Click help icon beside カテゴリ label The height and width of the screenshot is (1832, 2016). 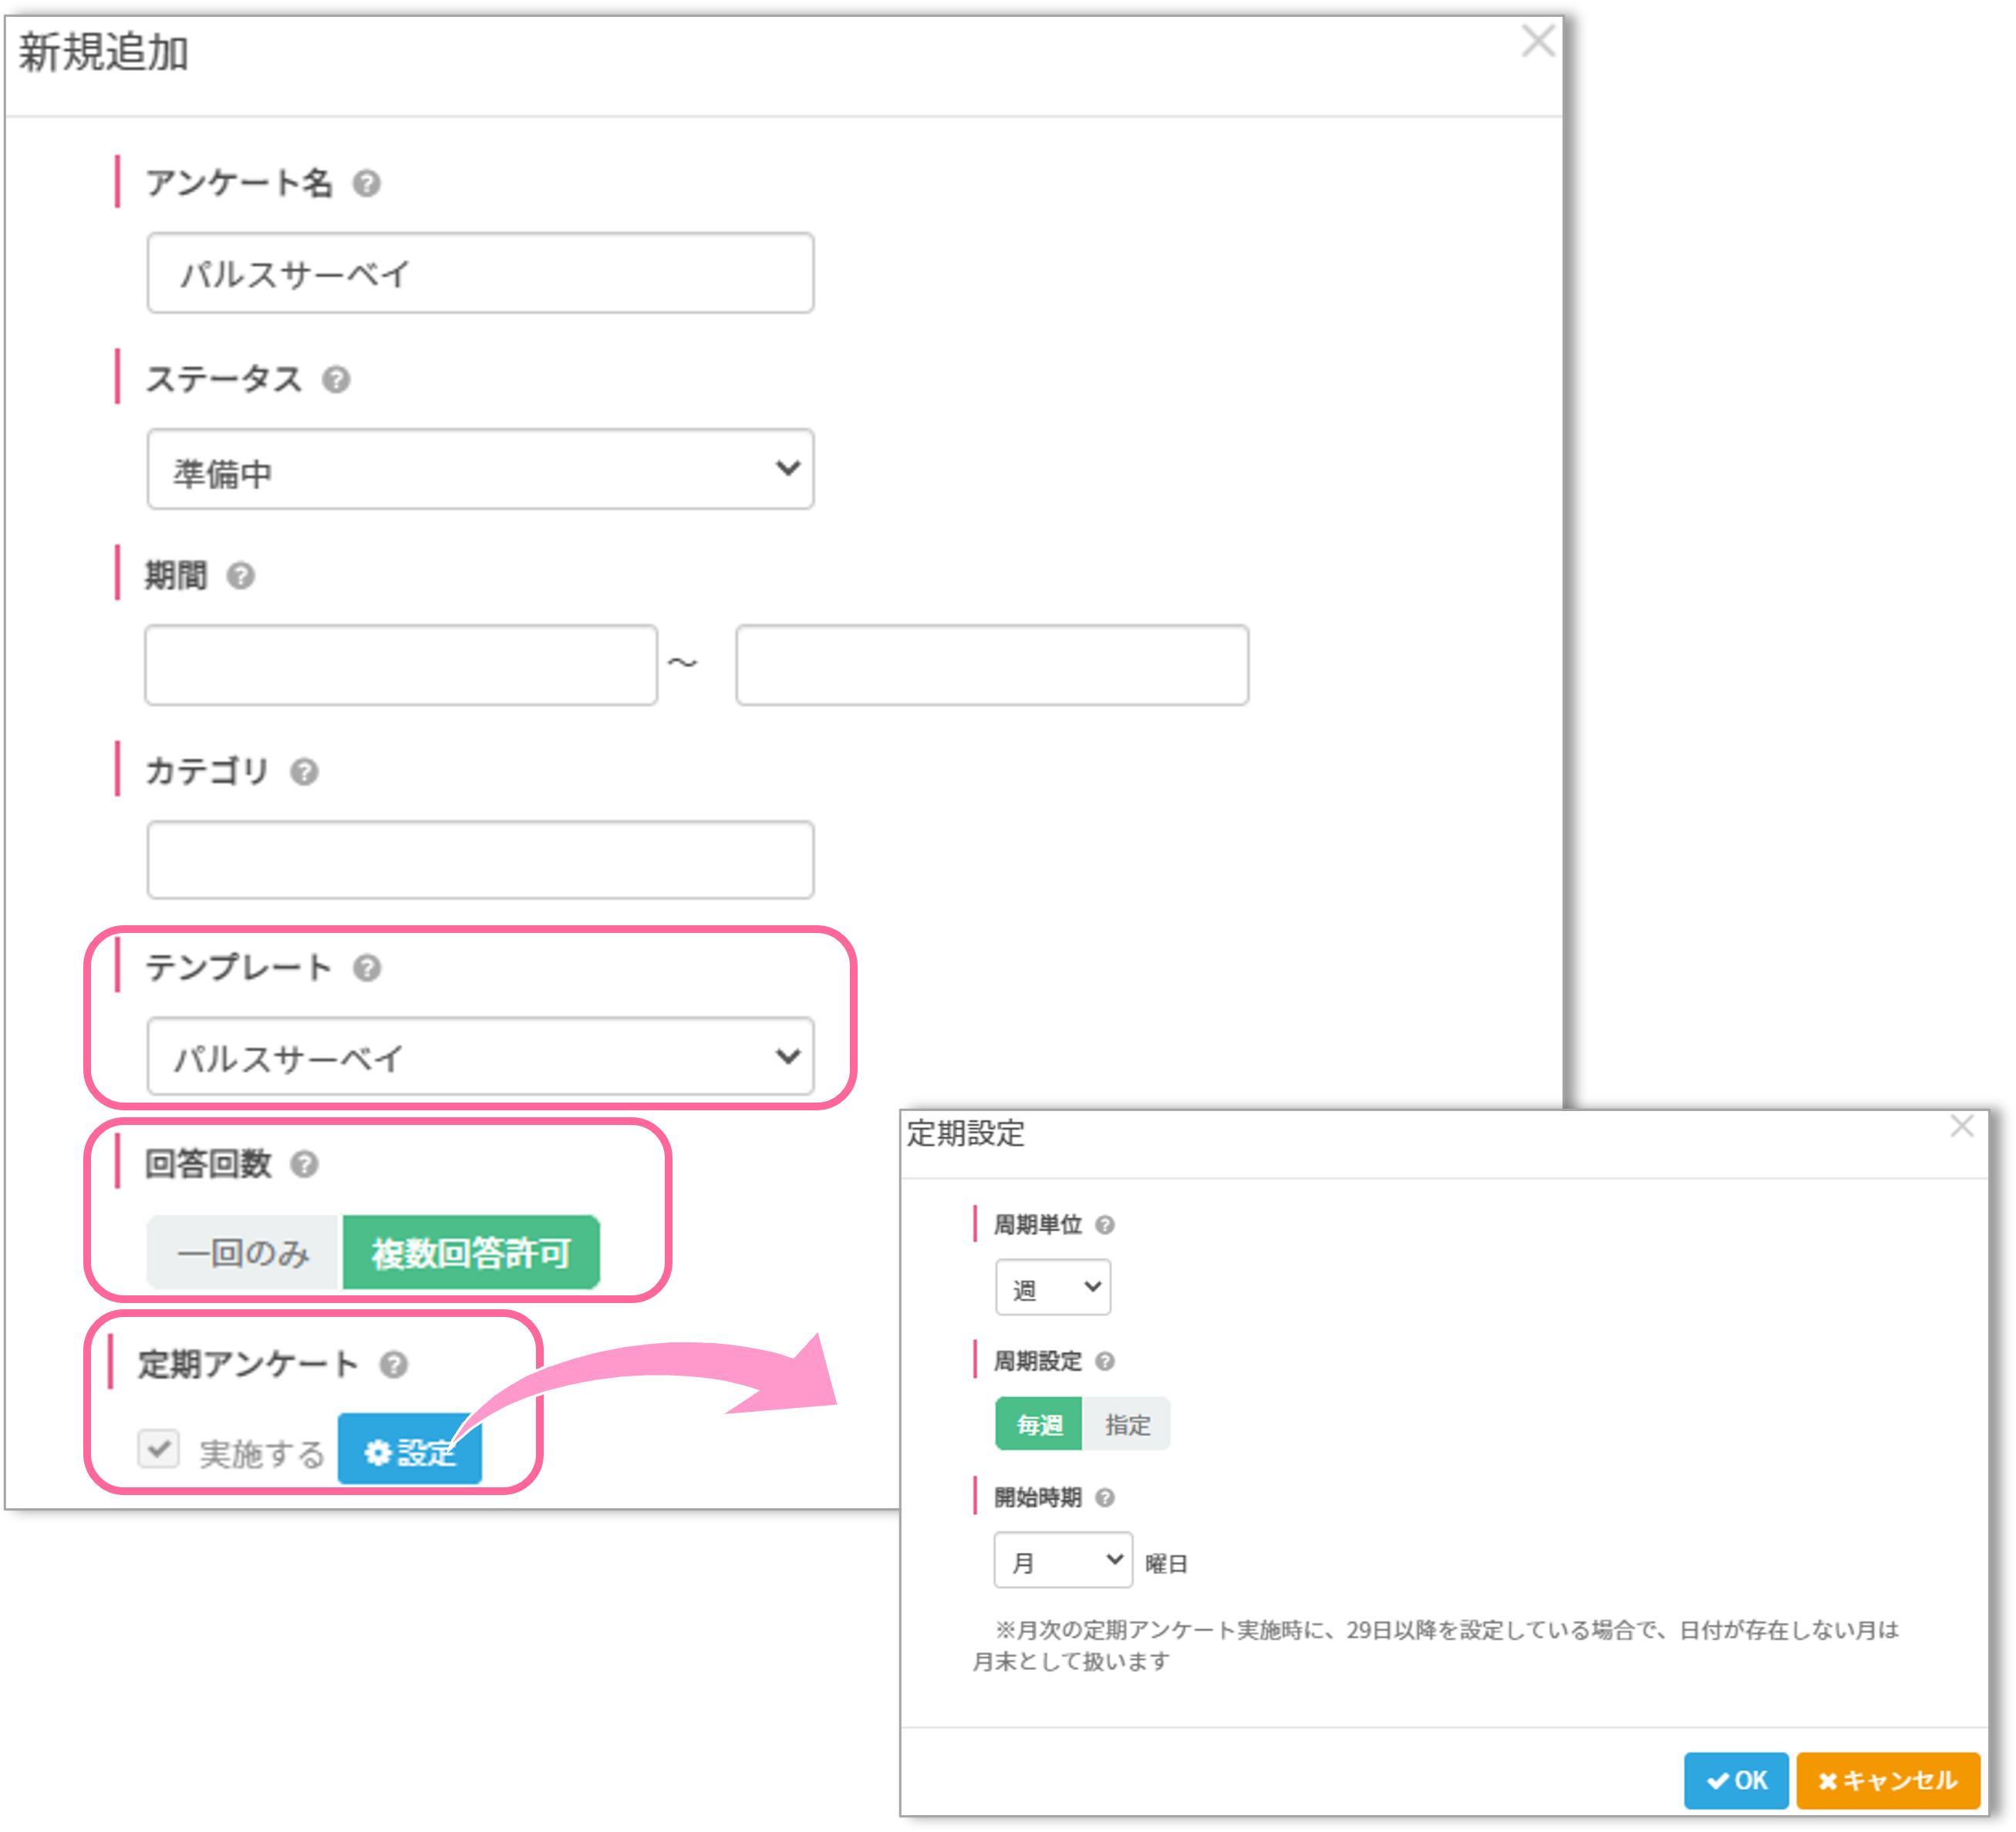[304, 772]
